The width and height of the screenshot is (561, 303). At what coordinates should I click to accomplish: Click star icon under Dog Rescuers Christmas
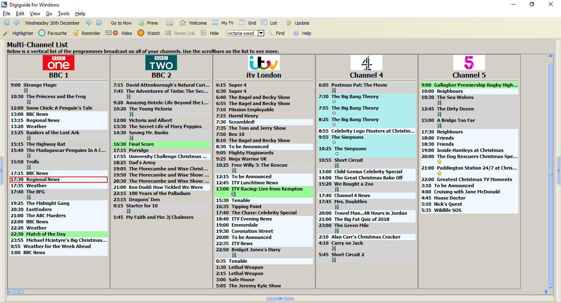point(439,162)
